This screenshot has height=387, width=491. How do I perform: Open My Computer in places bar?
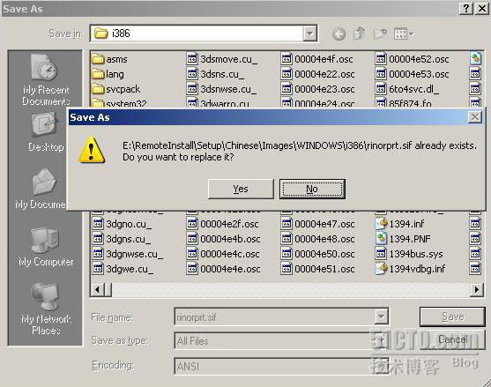46,248
